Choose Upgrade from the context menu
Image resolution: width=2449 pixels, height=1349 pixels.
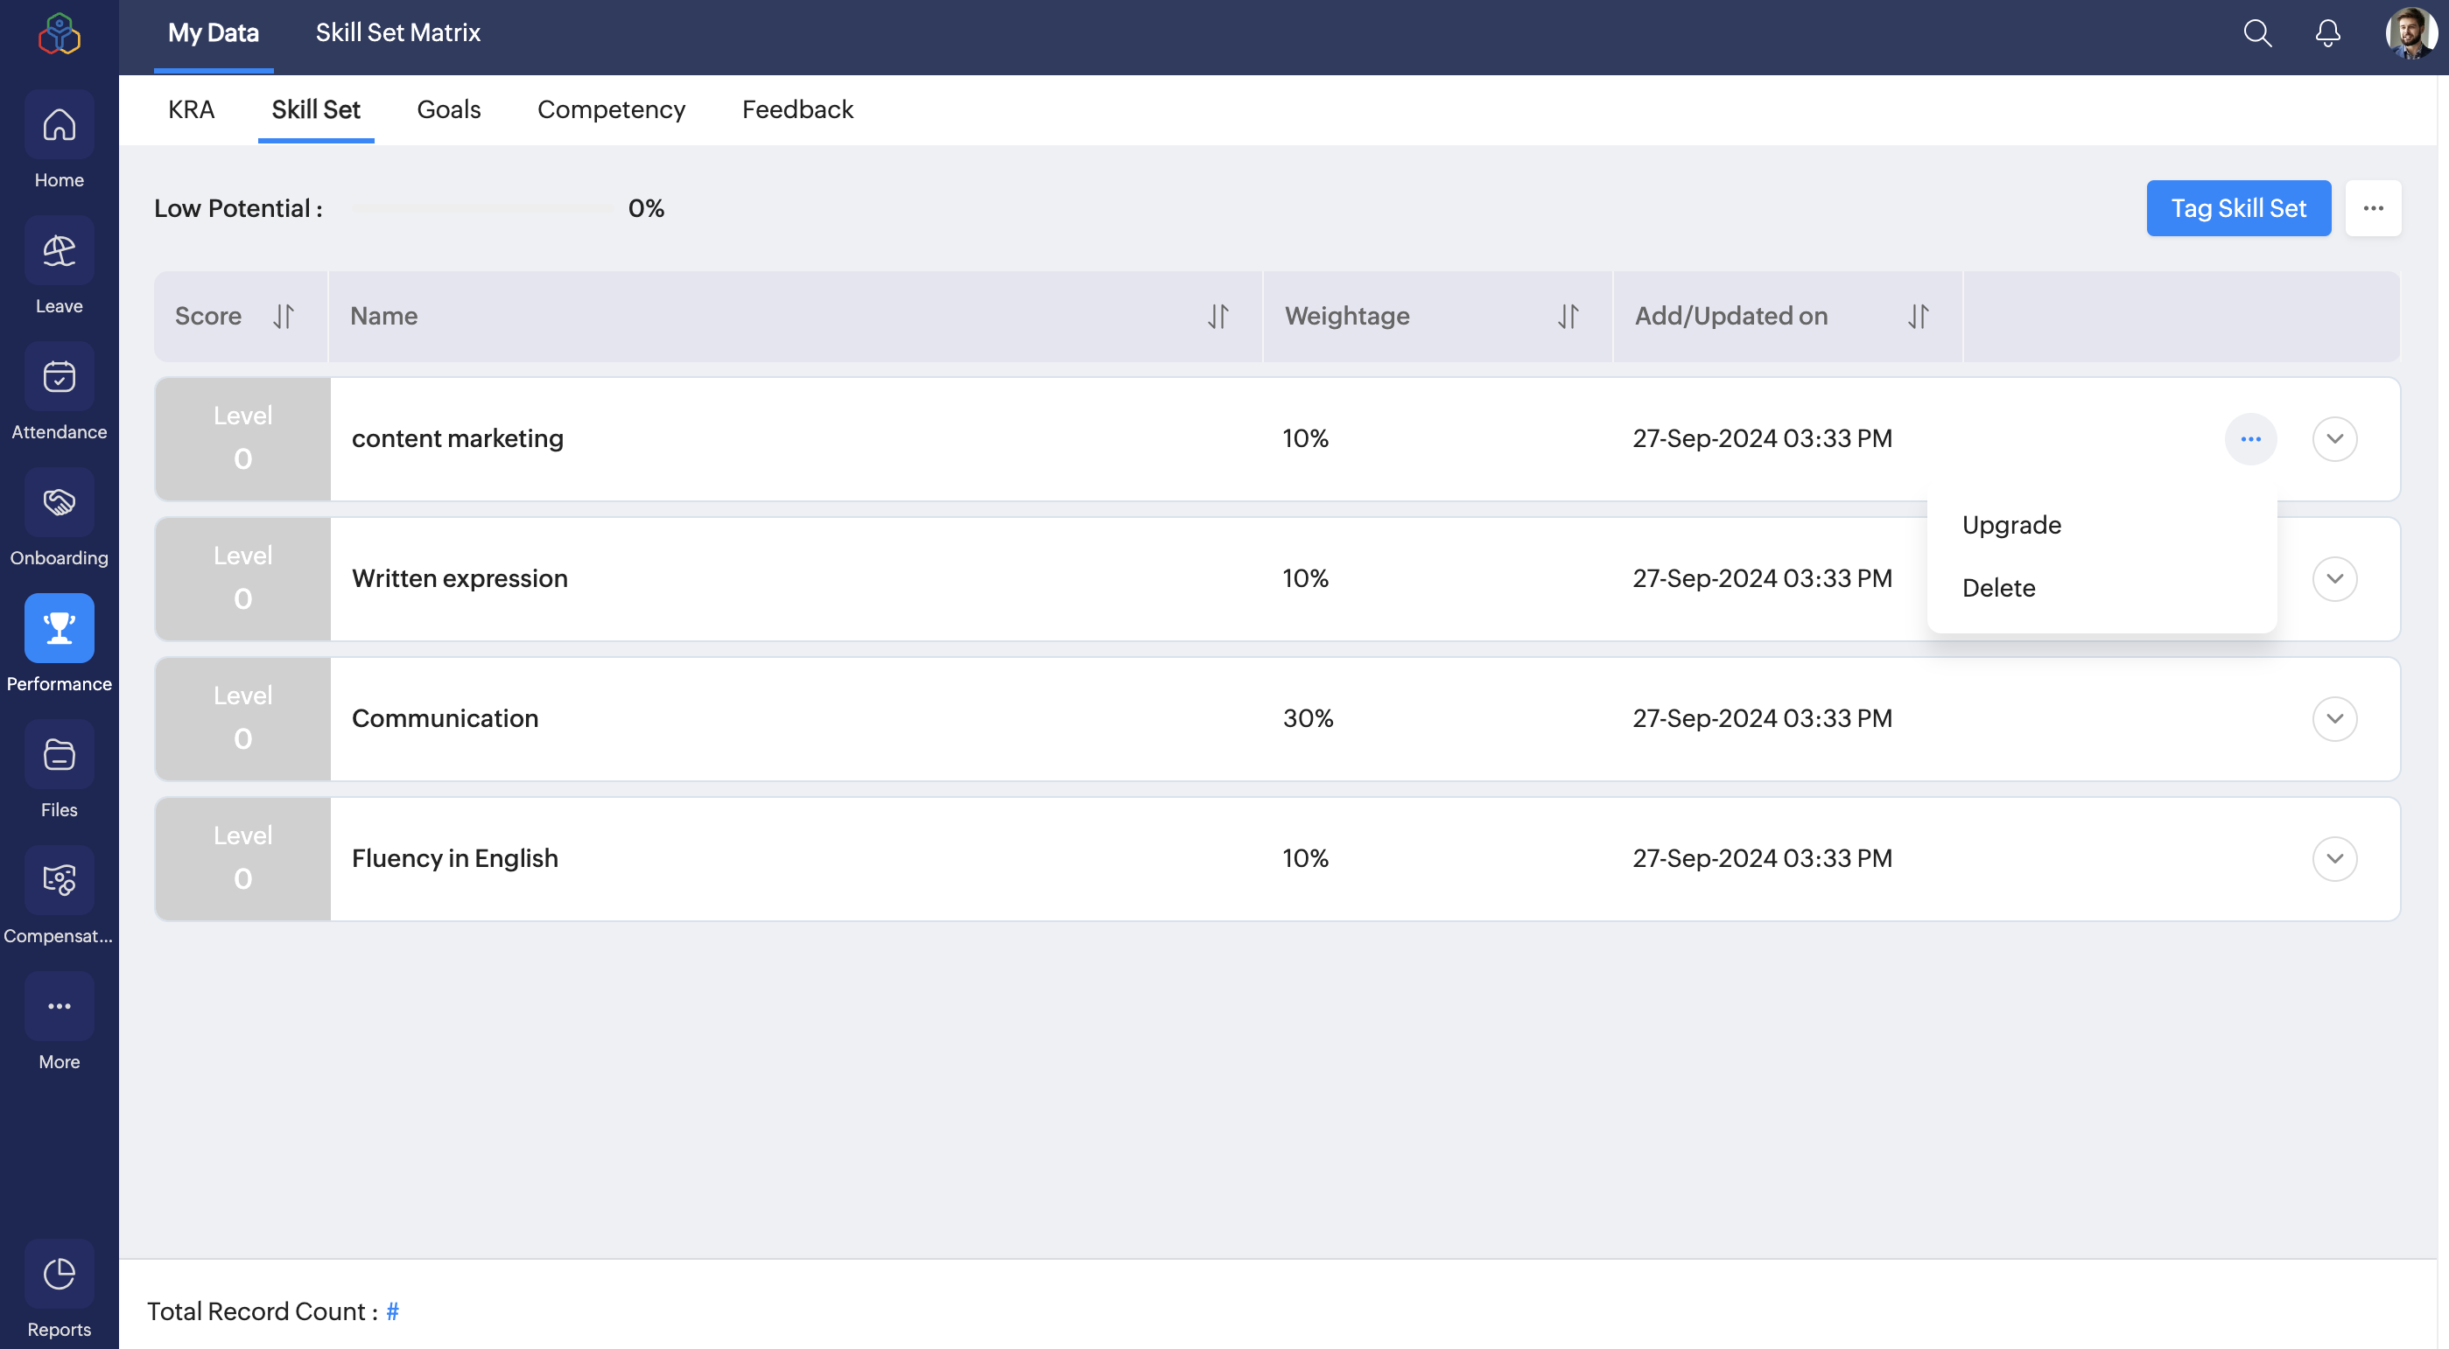click(x=2010, y=526)
